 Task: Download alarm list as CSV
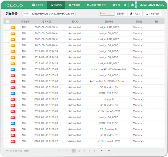pyautogui.click(x=135, y=13)
